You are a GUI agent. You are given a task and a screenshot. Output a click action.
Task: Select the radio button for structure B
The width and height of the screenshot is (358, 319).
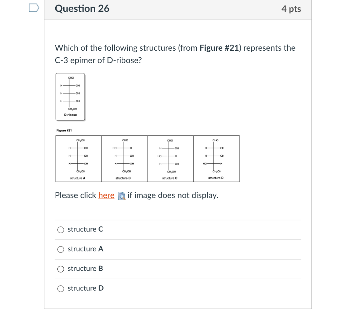[60, 269]
